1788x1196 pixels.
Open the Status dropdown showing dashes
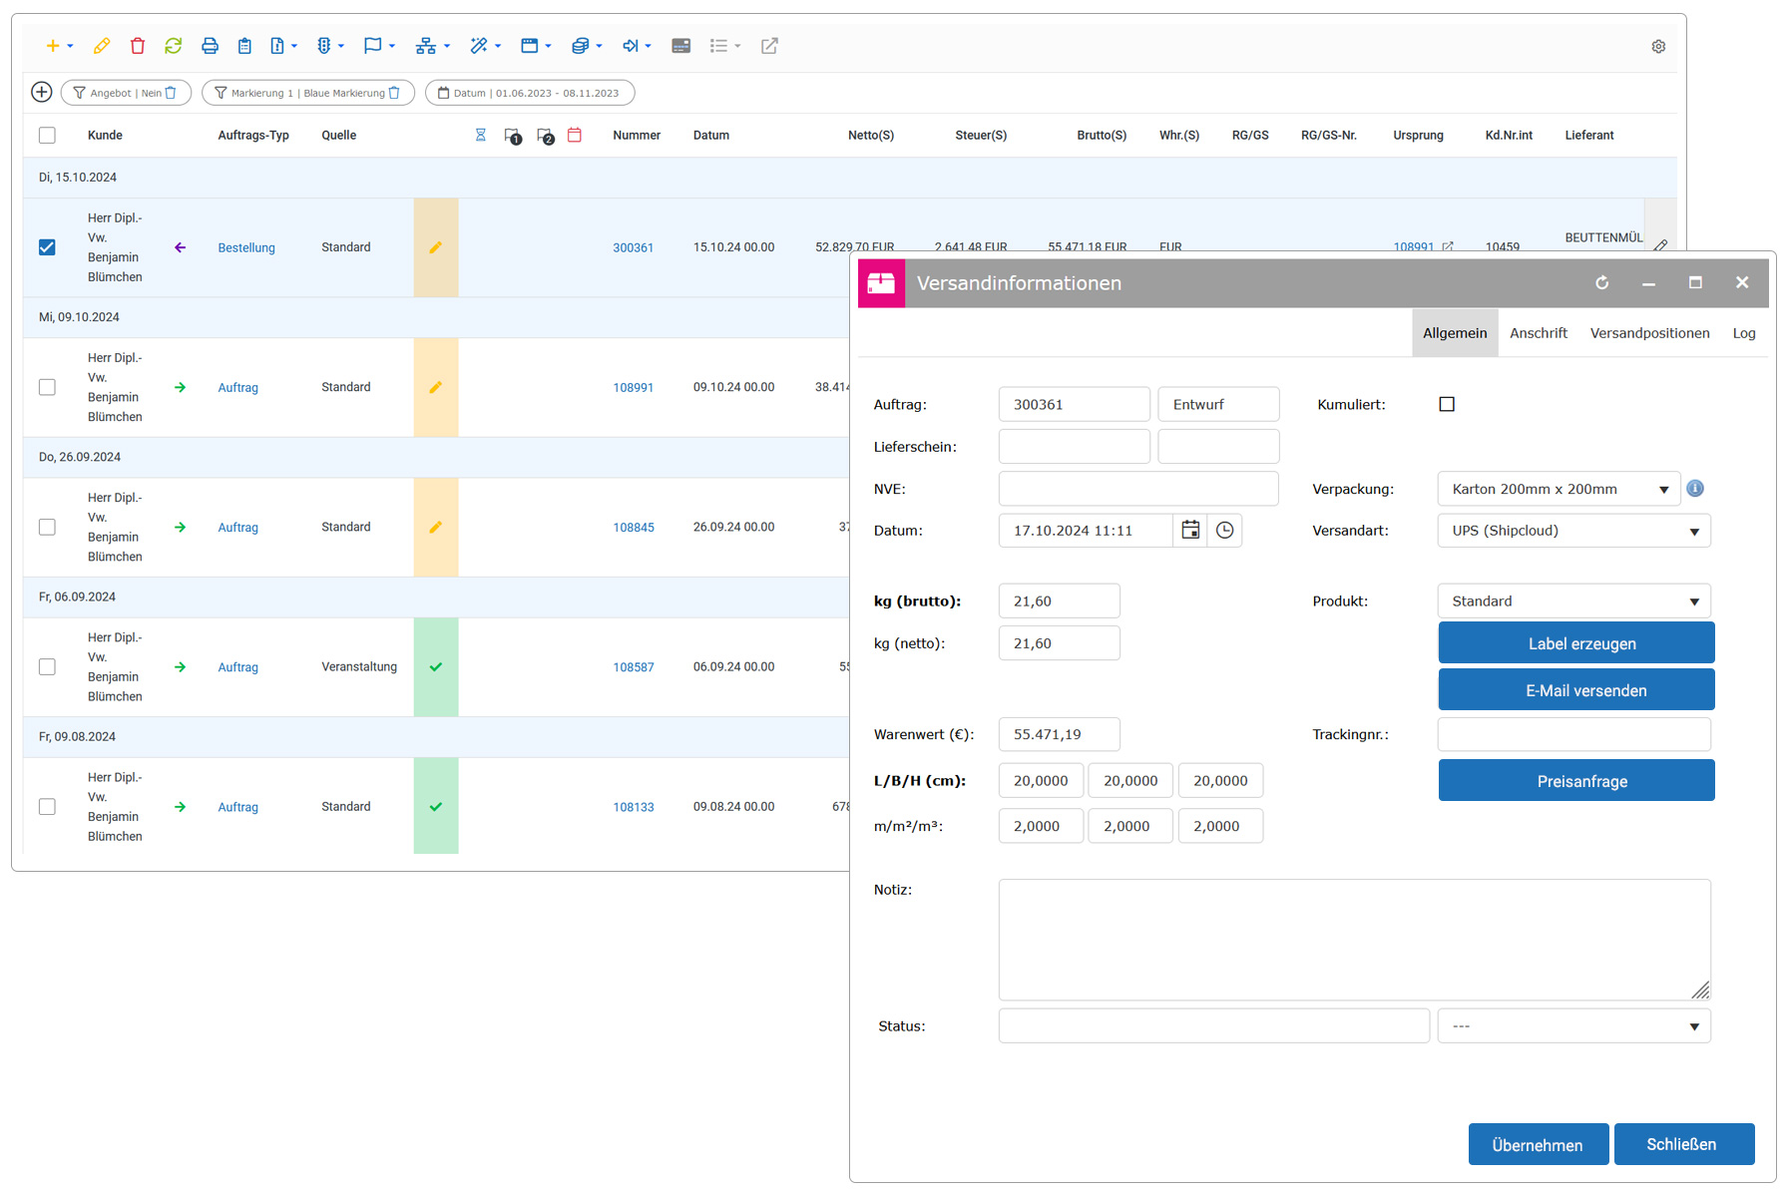(1573, 1026)
